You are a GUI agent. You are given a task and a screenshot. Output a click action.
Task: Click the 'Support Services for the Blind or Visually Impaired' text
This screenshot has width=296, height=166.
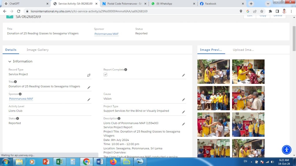click(136, 111)
